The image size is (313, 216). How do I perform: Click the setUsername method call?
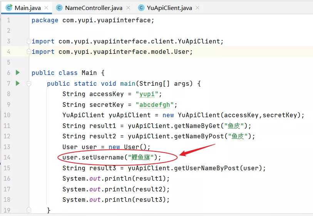103,158
